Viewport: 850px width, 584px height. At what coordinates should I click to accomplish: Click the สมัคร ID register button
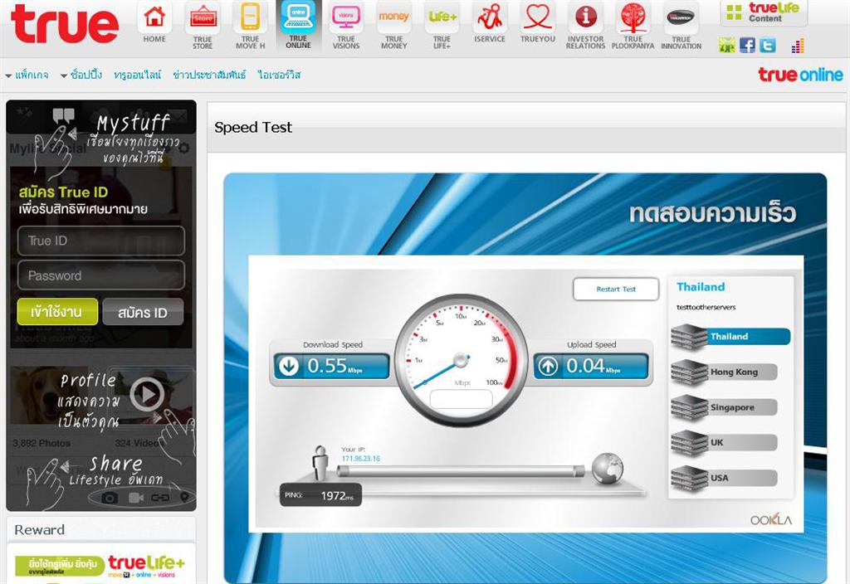point(143,312)
